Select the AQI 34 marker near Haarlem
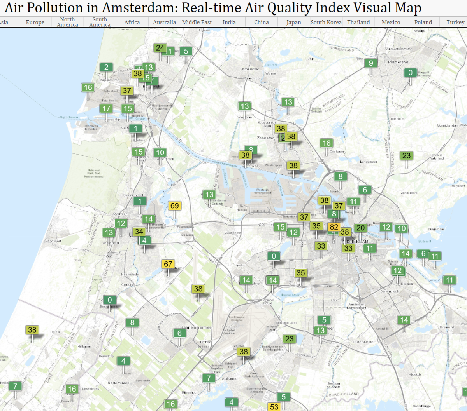The width and height of the screenshot is (467, 411). [x=139, y=232]
